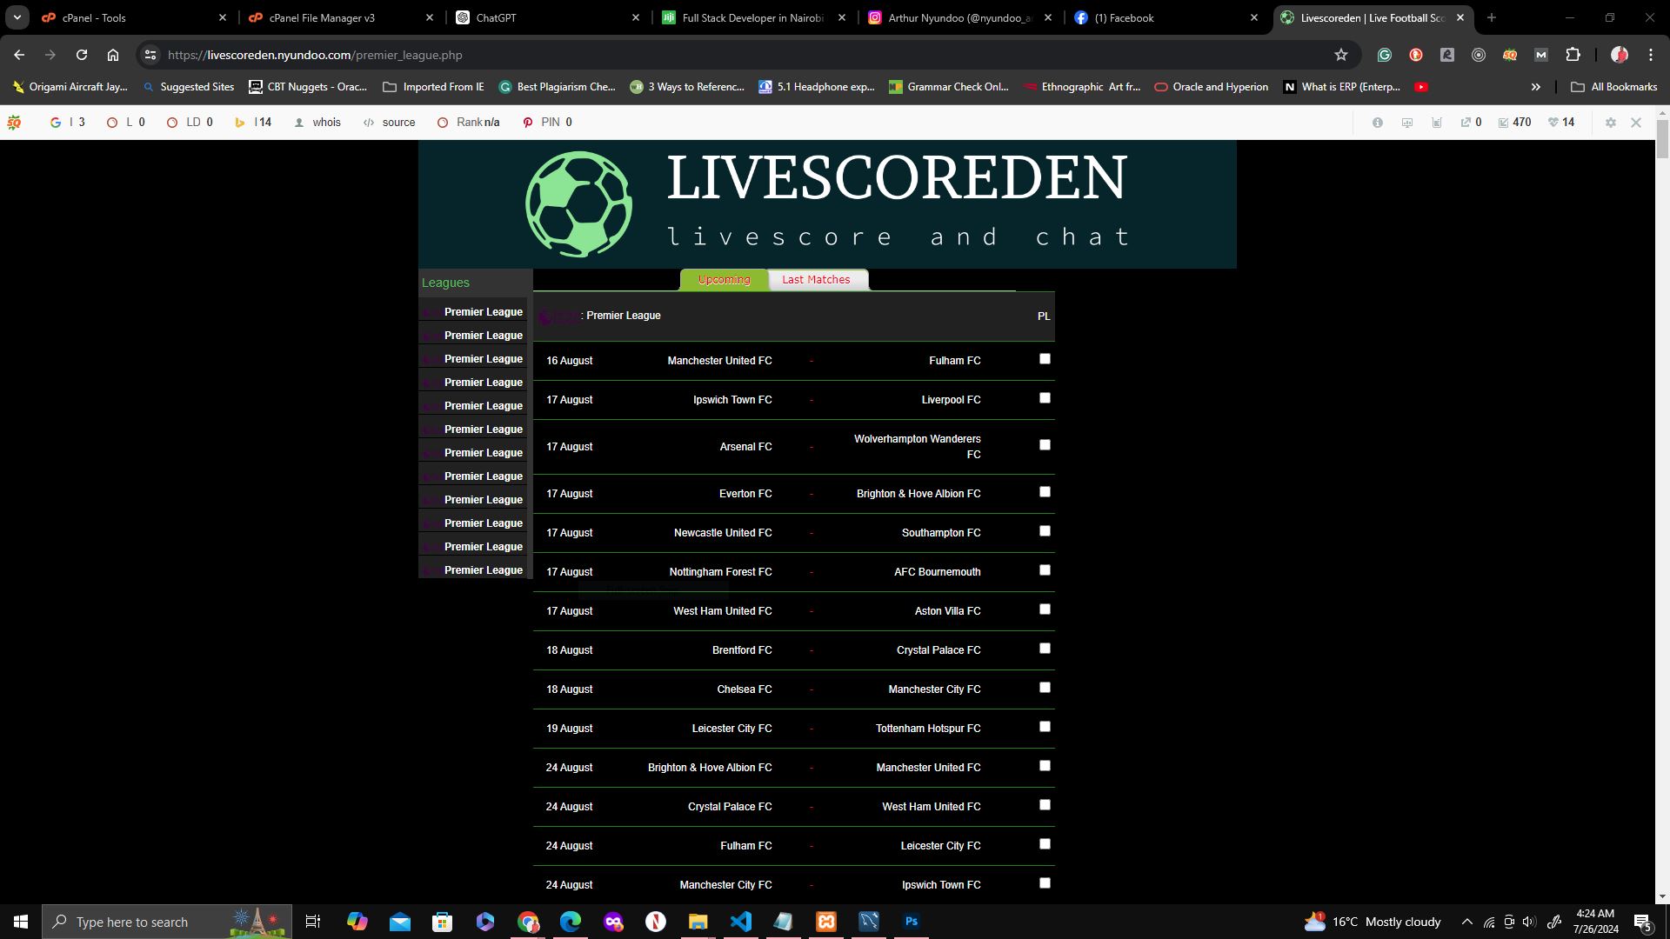1670x939 pixels.
Task: Reload the page with the refresh icon
Action: tap(82, 55)
